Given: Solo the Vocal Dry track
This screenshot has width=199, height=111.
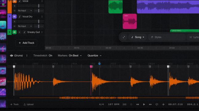Looking at the screenshot, I should point(14,21).
